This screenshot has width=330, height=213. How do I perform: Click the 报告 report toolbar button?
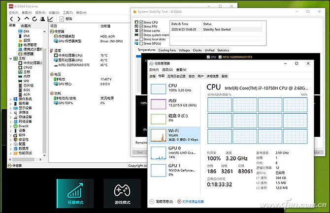click(x=66, y=19)
